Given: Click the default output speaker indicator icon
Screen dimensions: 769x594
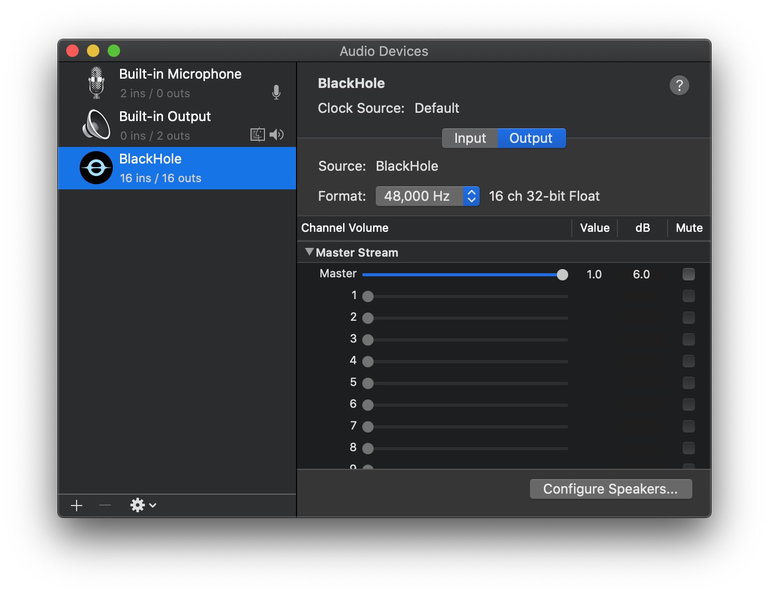Looking at the screenshot, I should pyautogui.click(x=277, y=135).
